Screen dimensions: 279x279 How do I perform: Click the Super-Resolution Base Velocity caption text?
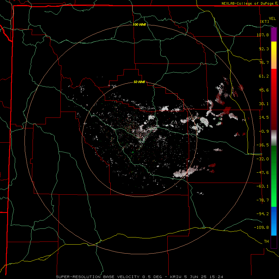pos(139,277)
